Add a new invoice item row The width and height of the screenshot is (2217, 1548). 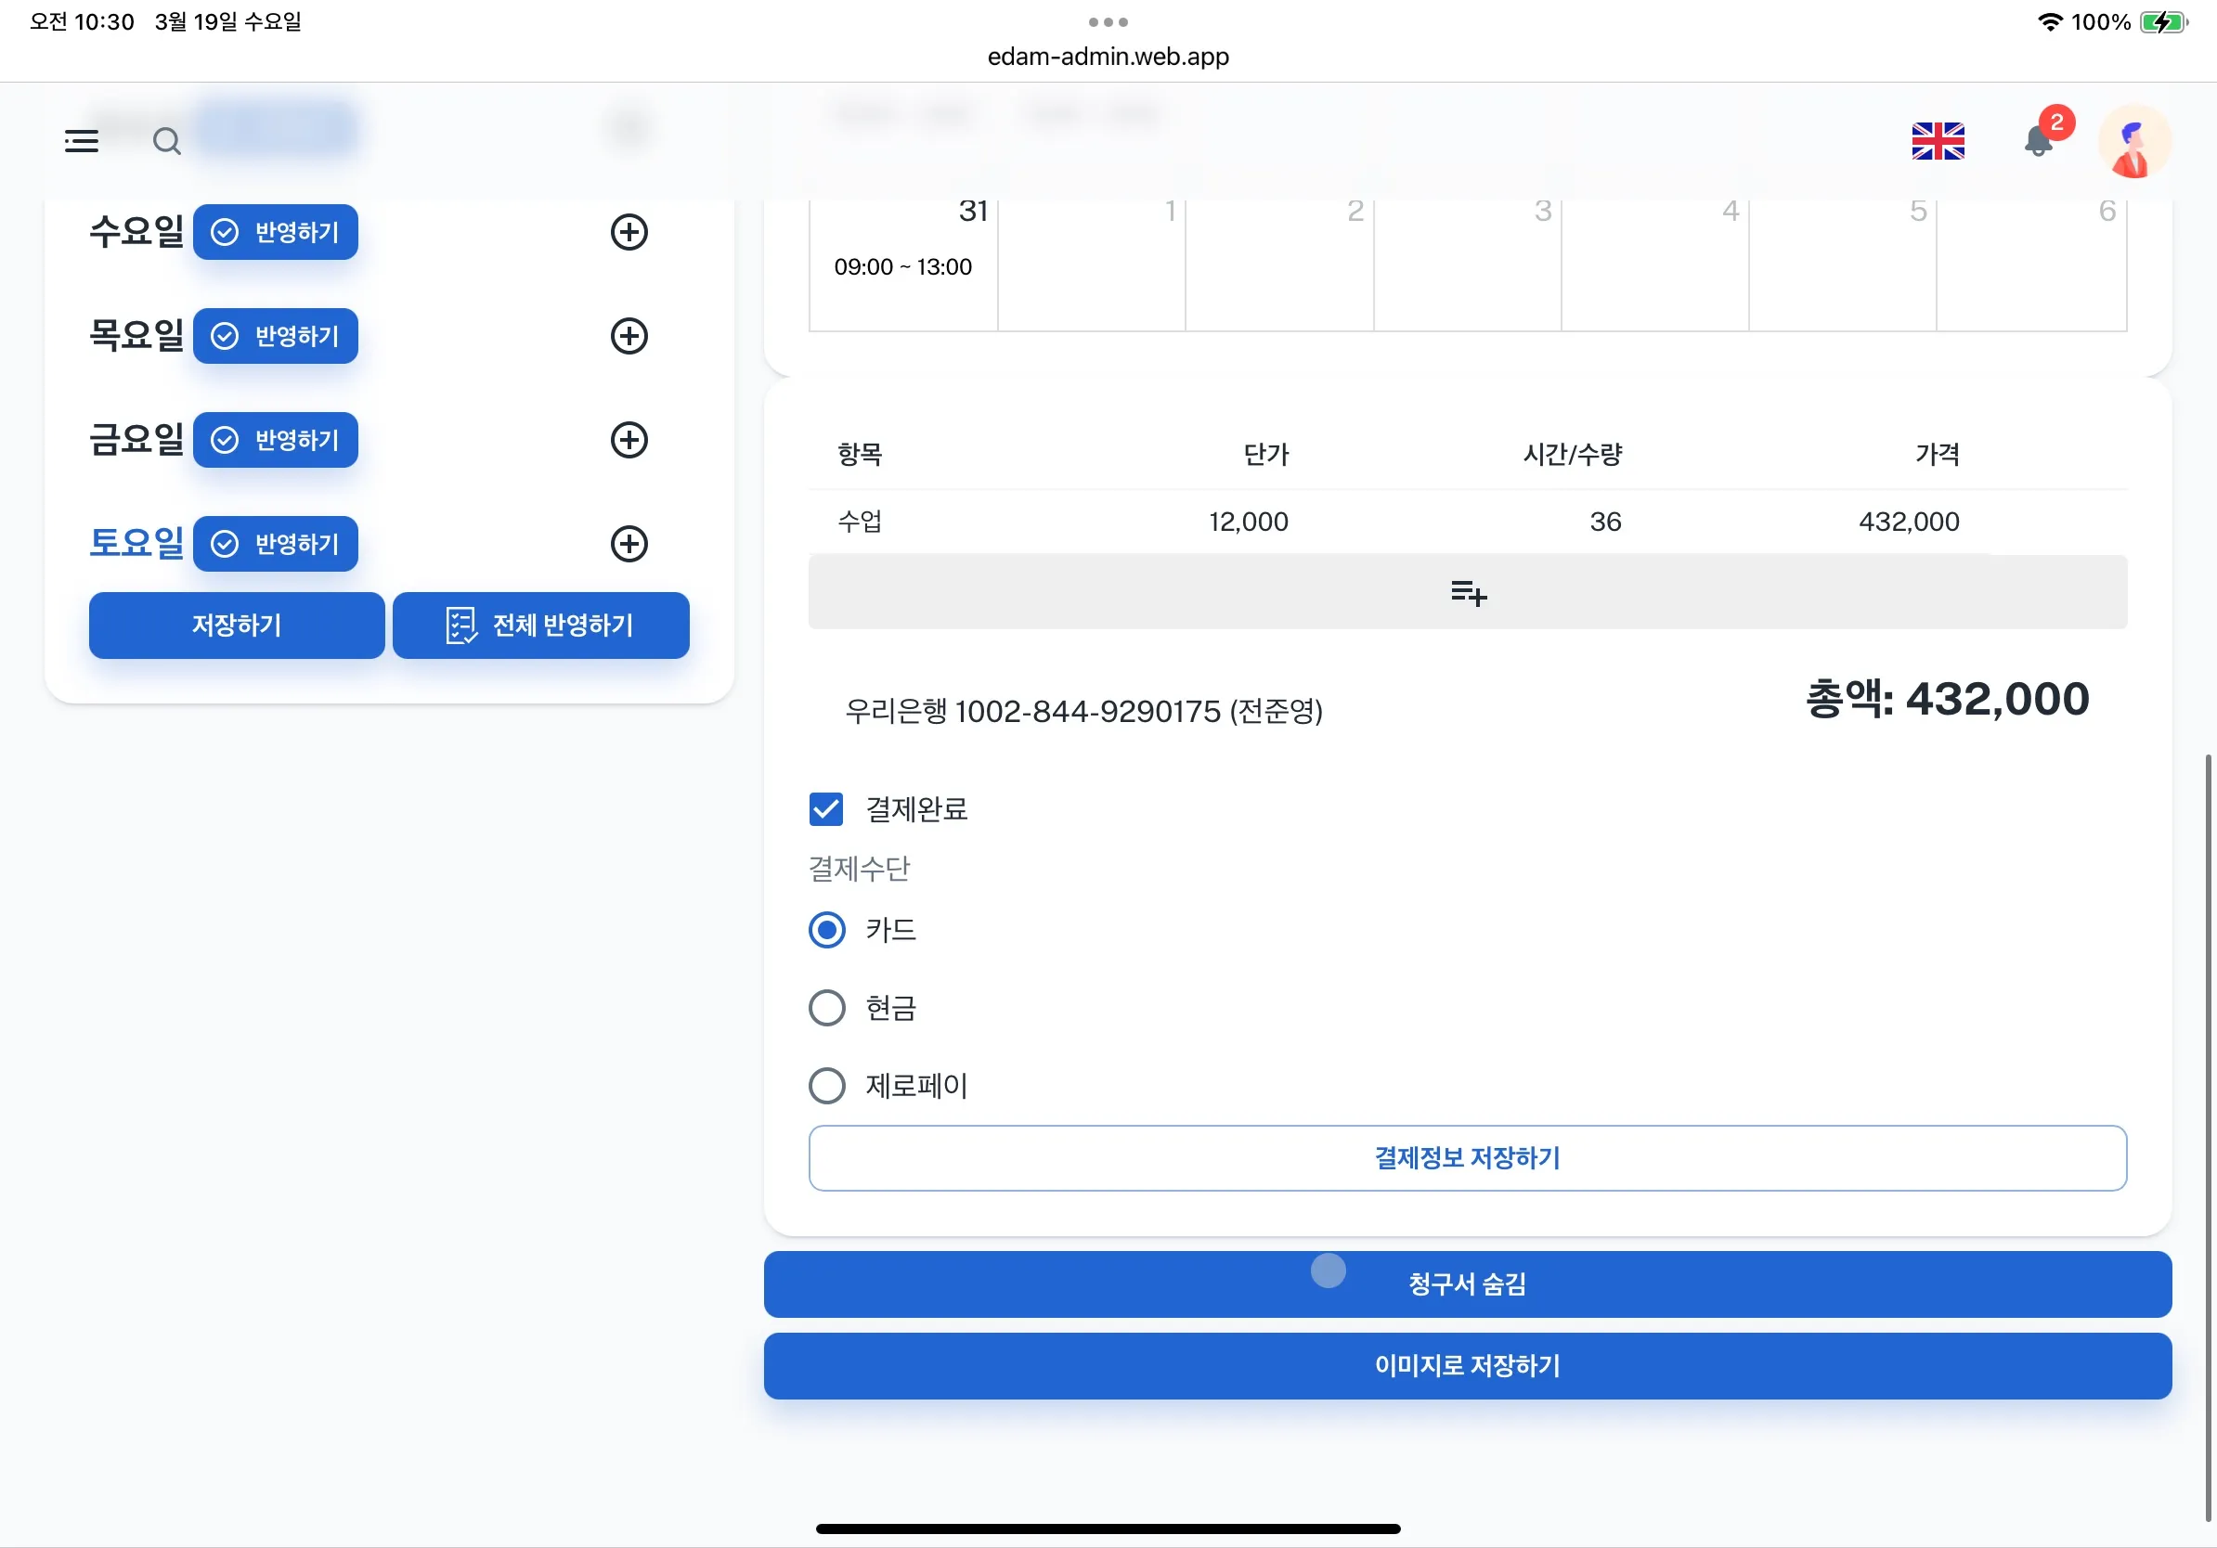click(x=1468, y=592)
